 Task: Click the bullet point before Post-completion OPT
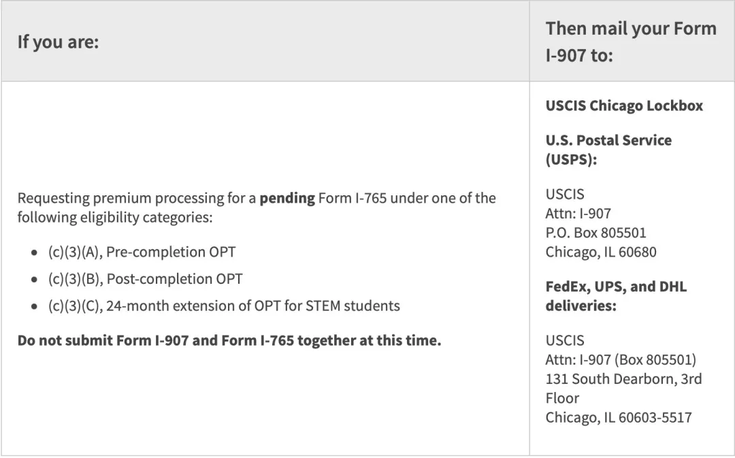(35, 280)
